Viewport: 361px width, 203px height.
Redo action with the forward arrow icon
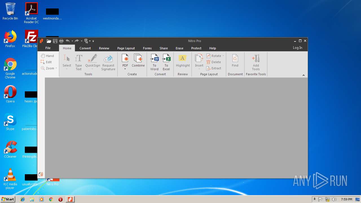point(77,41)
